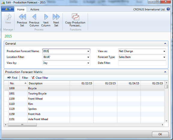Collapse the Production Forecast Matrix section
This screenshot has height=140, width=173.
[x=165, y=72]
